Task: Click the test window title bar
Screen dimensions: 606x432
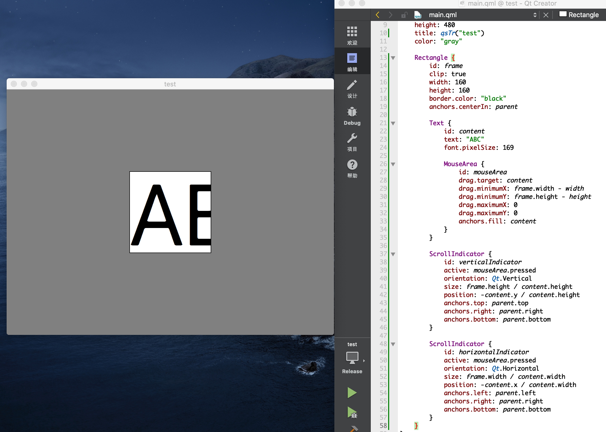Action: pos(170,84)
